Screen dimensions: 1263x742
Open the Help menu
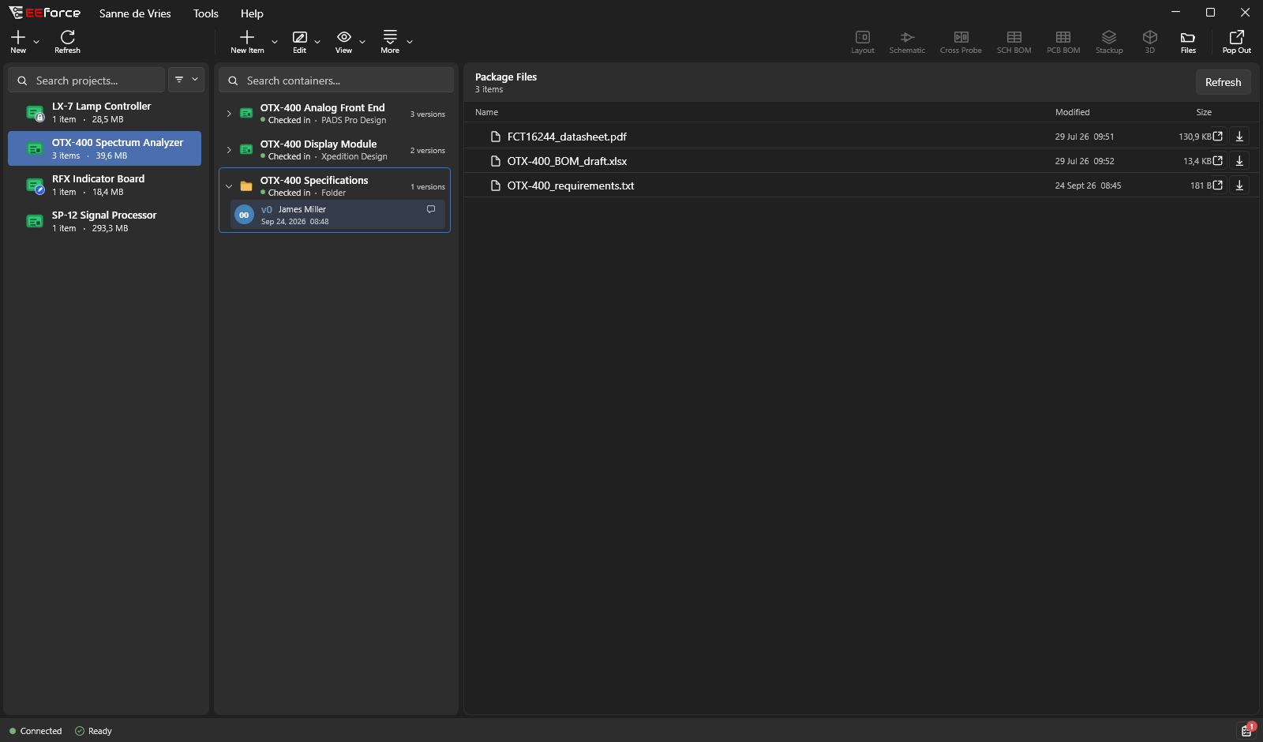pos(252,13)
